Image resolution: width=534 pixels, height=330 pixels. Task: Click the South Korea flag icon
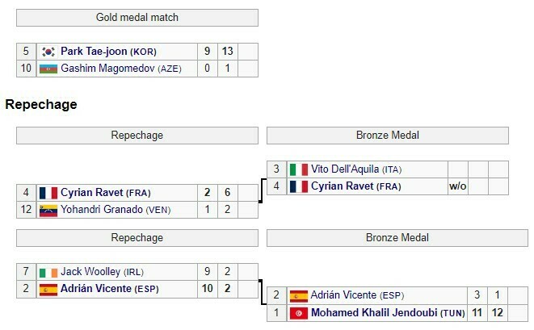pos(48,52)
